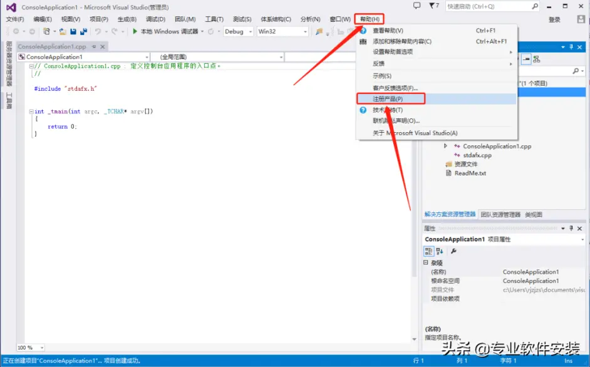590x367 pixels.
Task: Click the redo toolbar icon
Action: 115,31
